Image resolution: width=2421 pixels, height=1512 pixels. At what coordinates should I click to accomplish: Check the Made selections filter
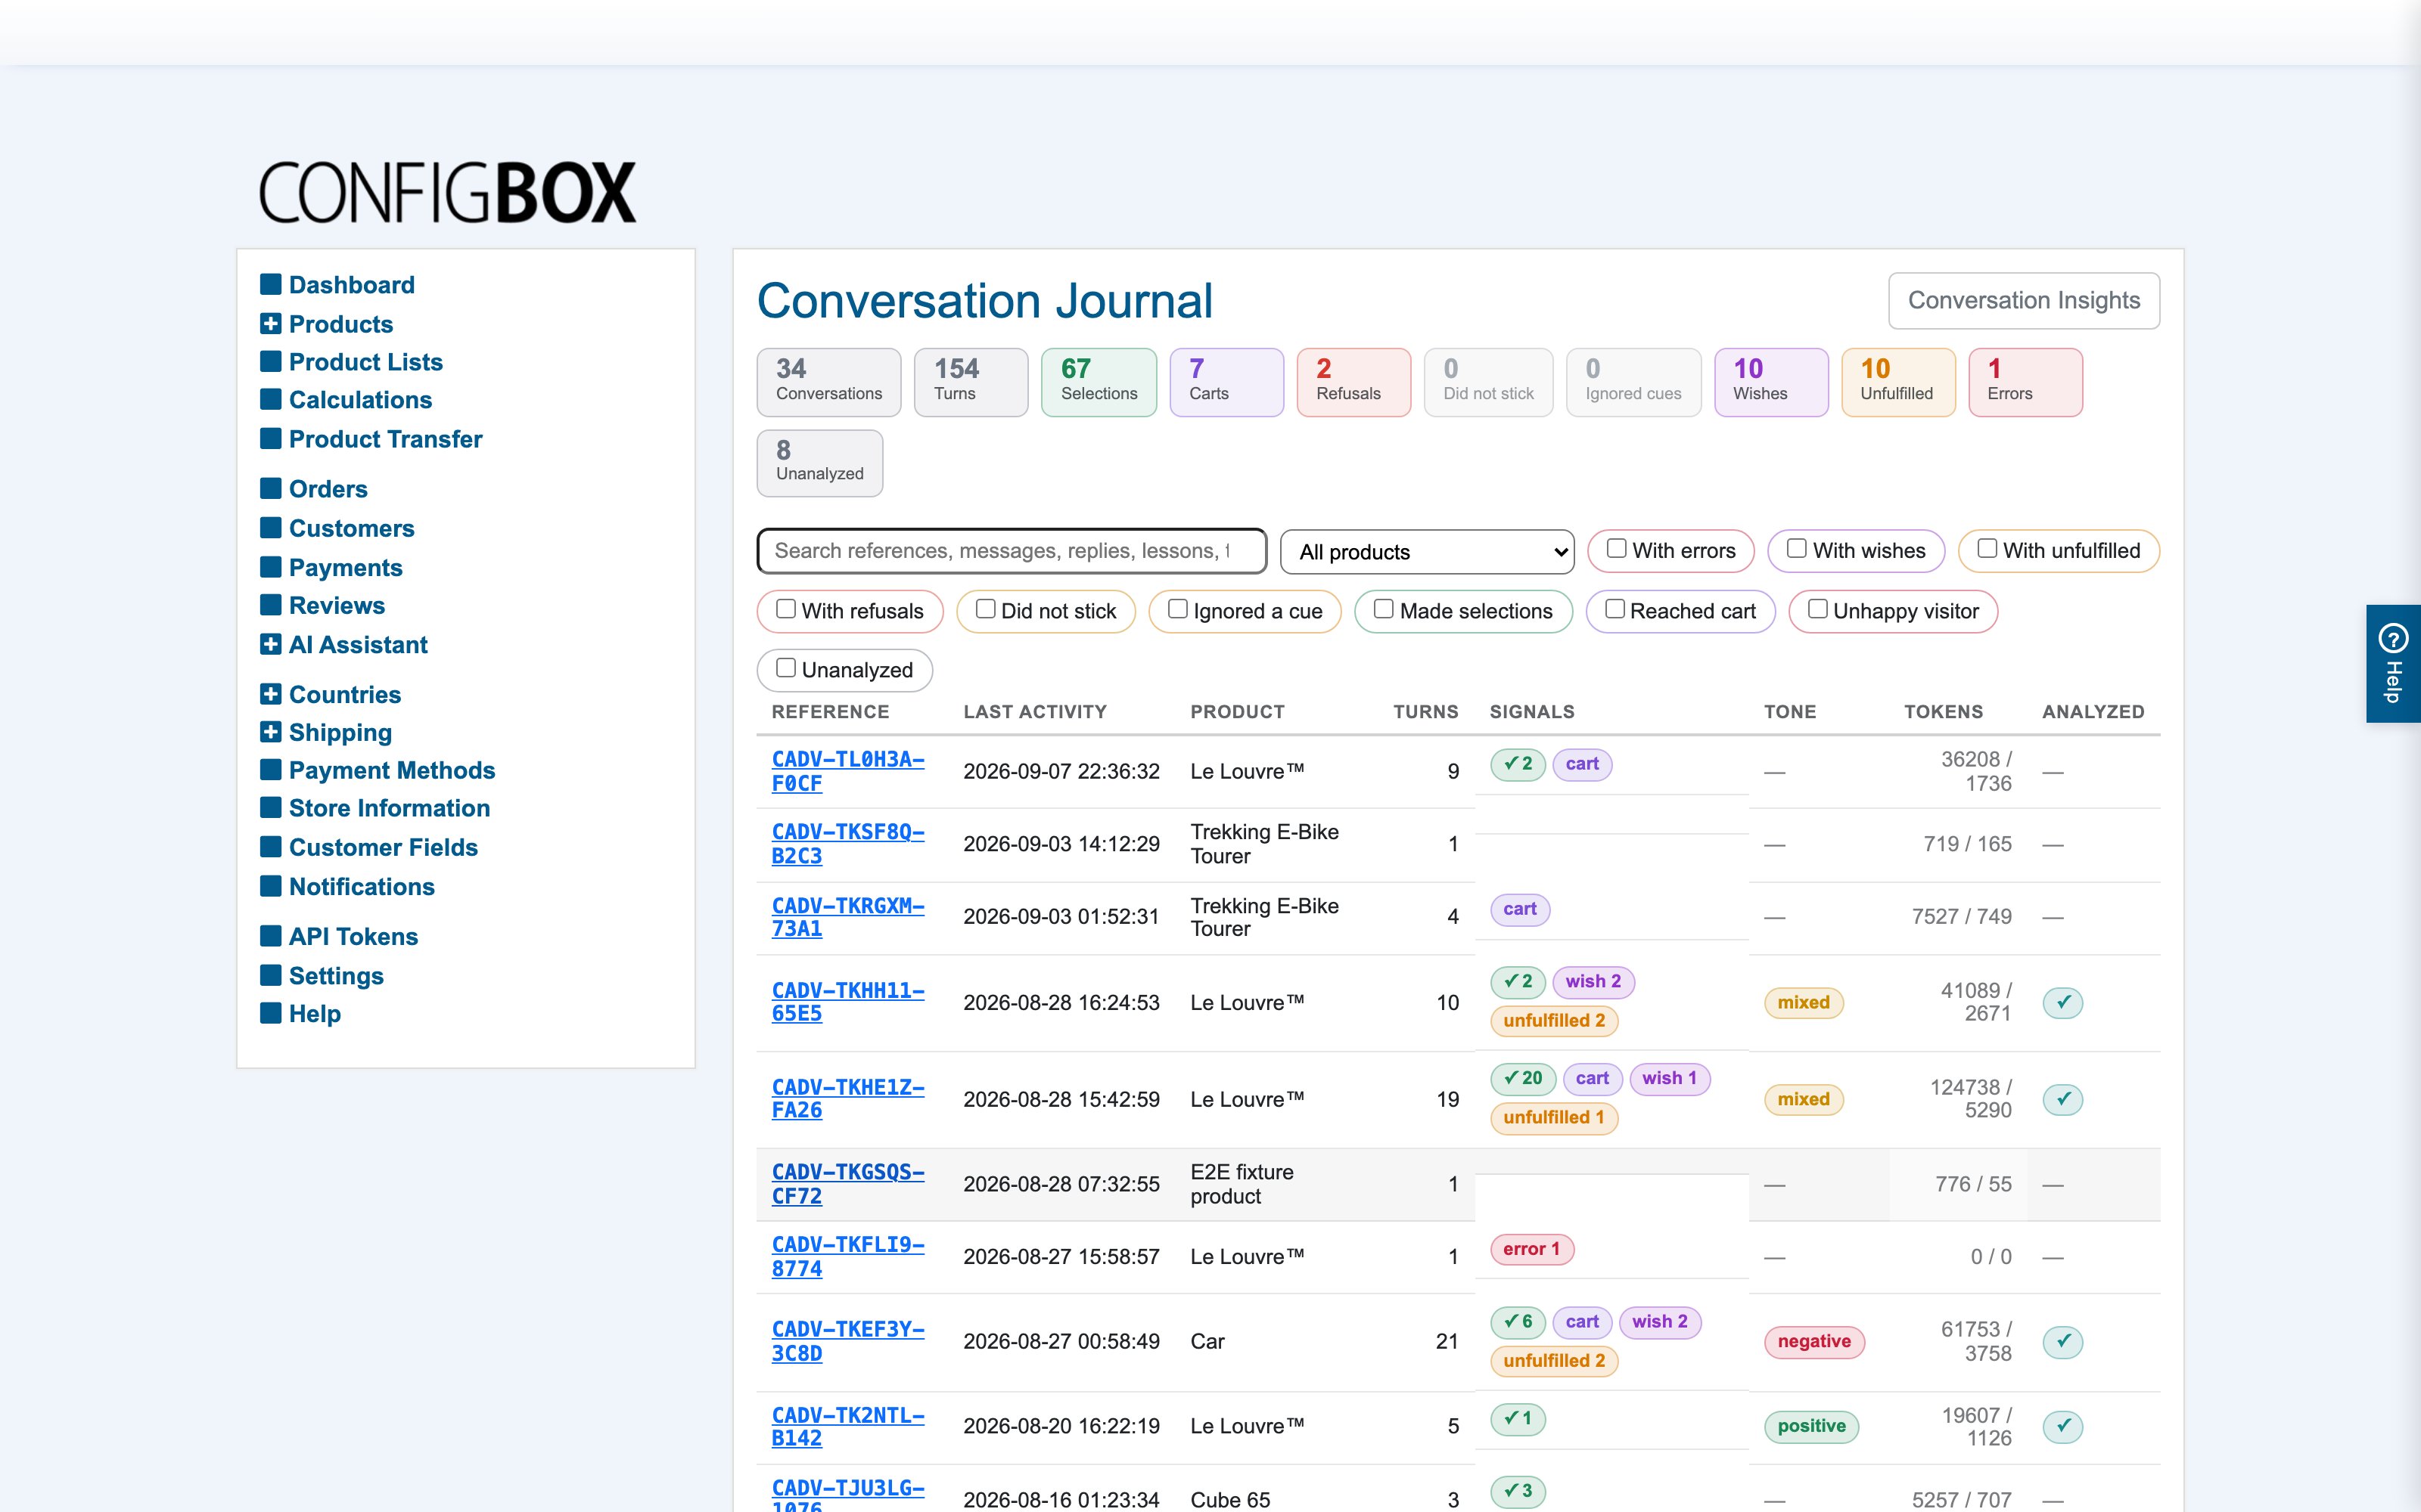click(x=1384, y=608)
